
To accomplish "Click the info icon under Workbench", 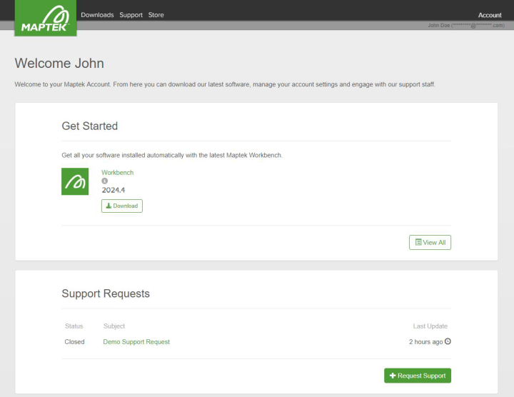I will coord(104,181).
